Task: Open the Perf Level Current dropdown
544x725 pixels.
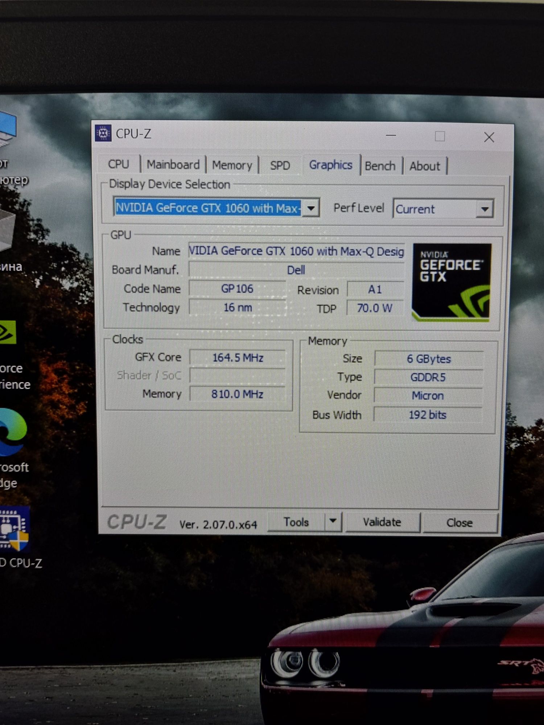Action: 443,209
